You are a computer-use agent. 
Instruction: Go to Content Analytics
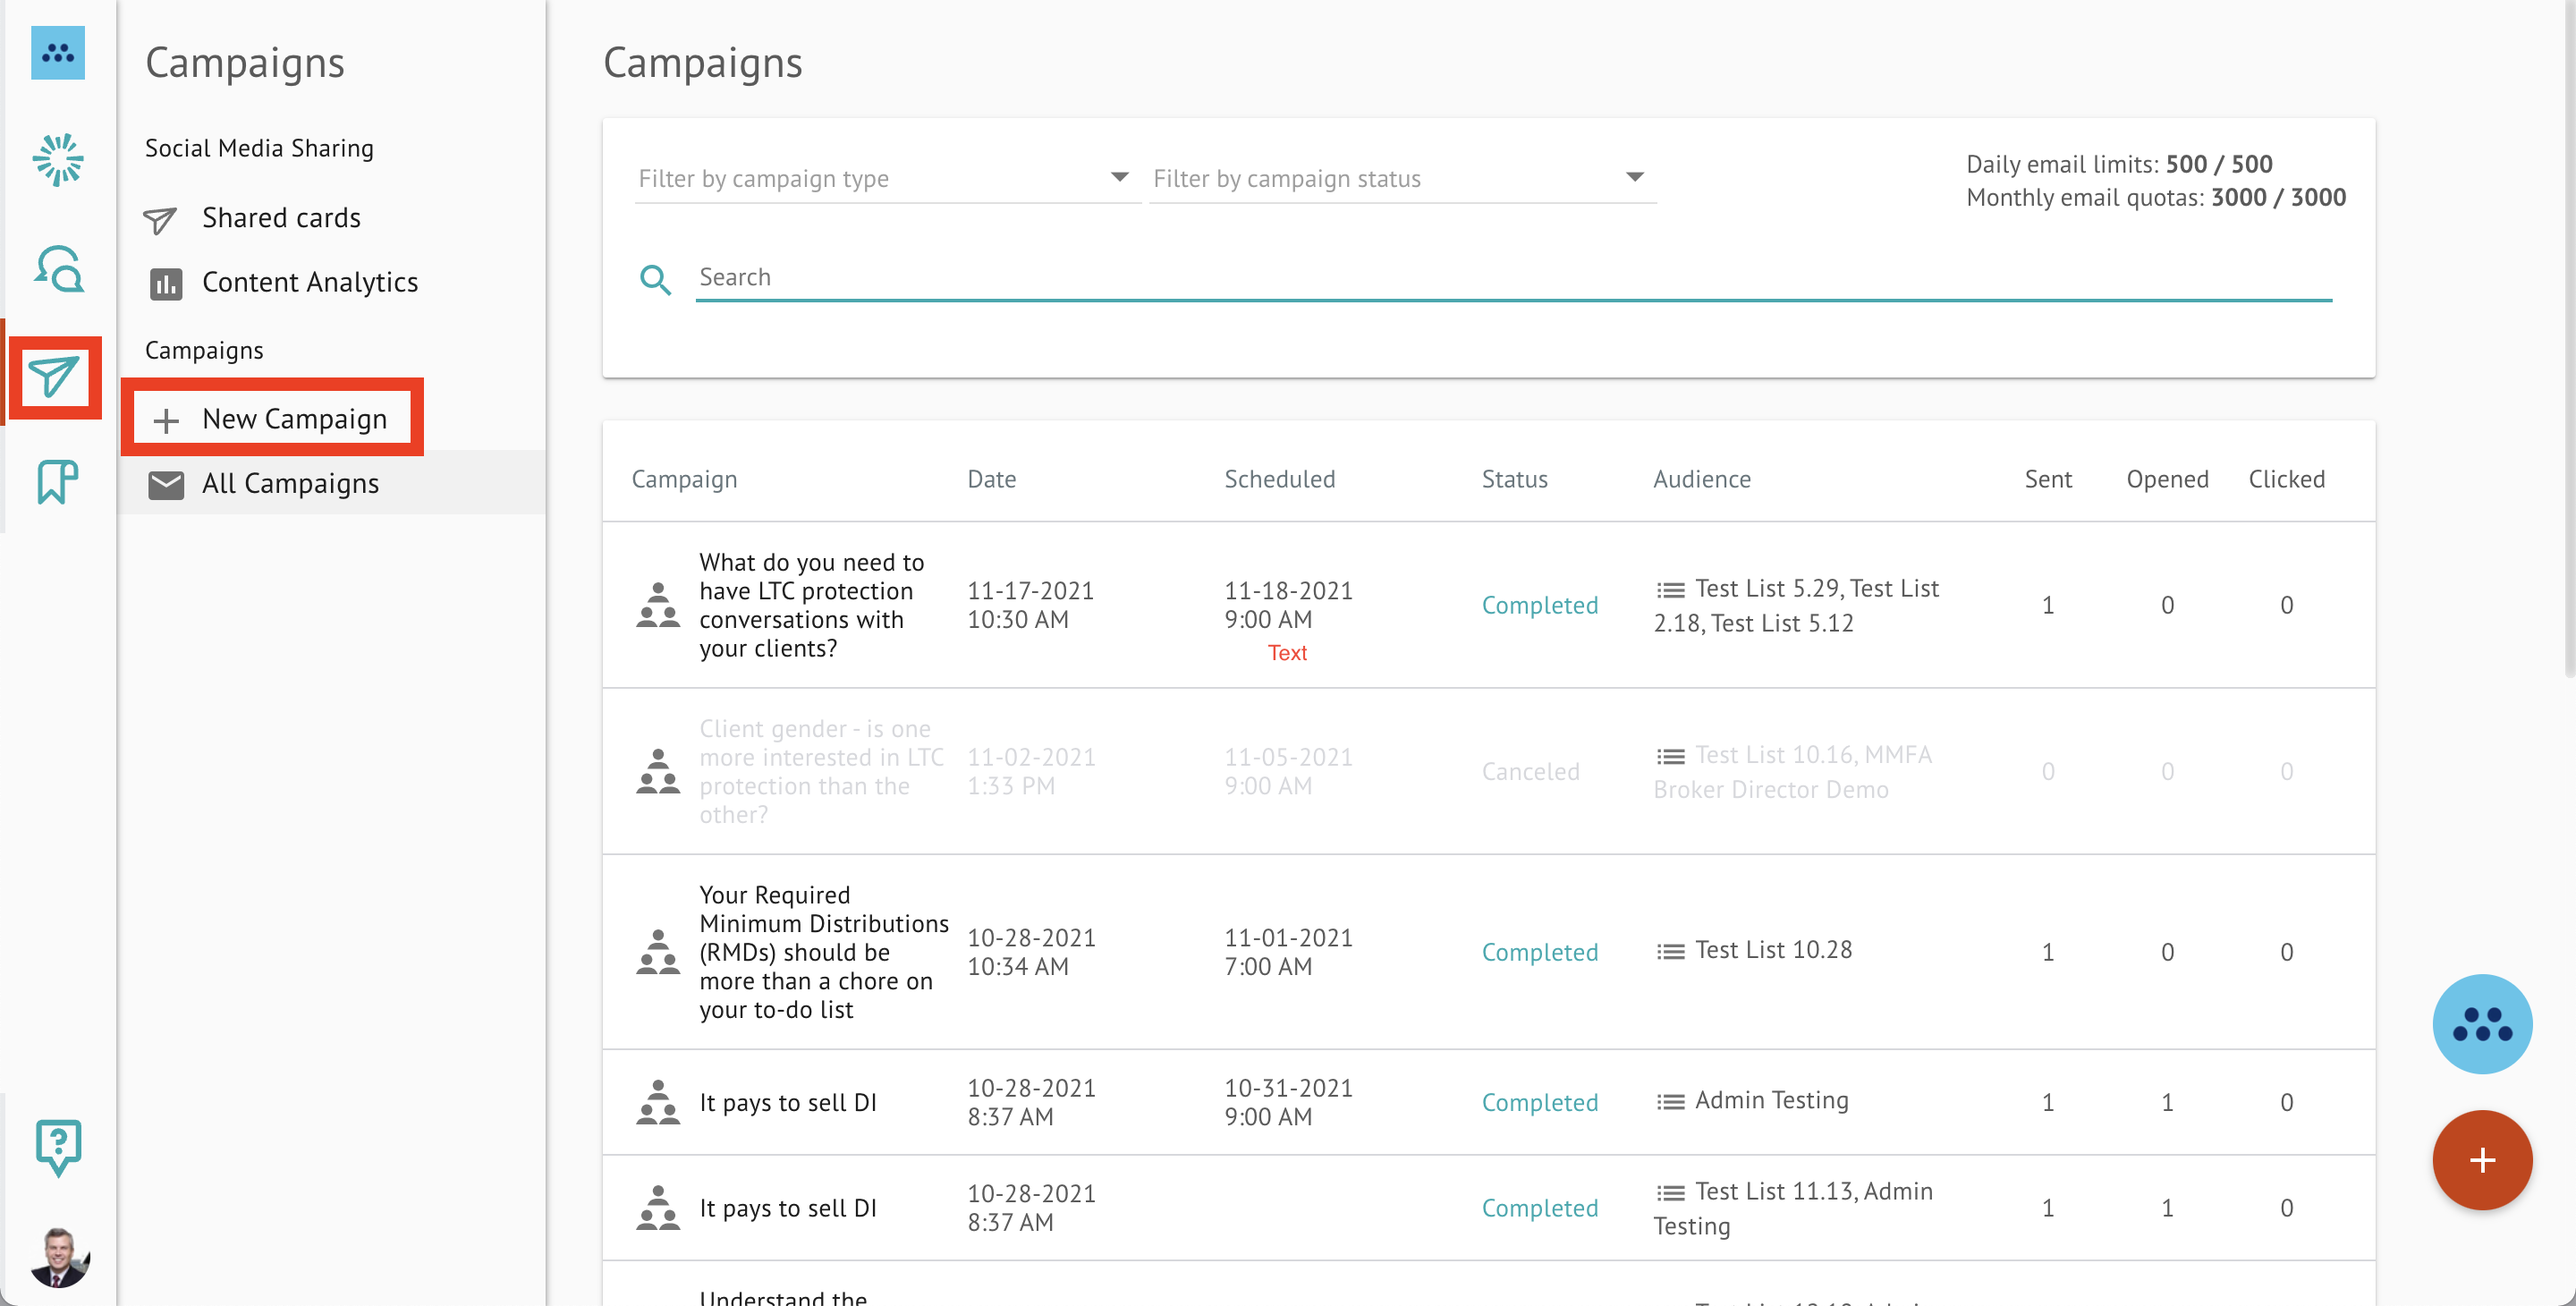[310, 282]
